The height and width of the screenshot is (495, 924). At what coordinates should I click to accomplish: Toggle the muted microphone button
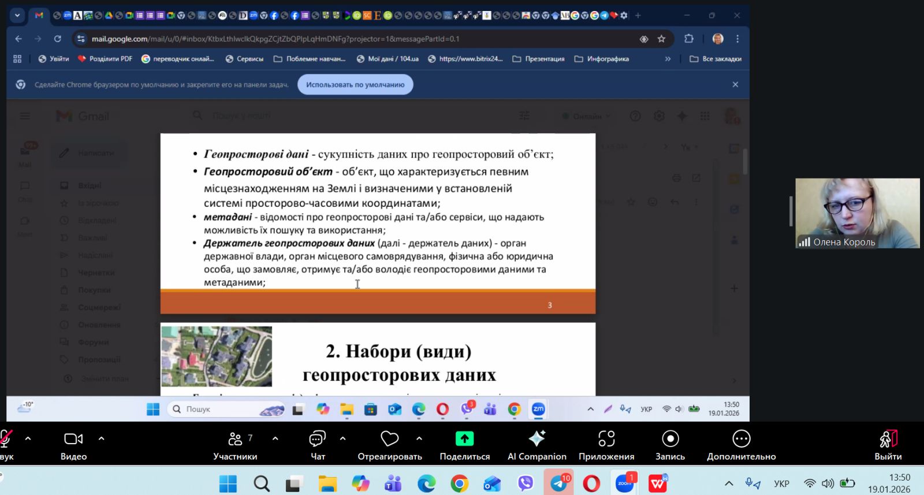[6, 440]
